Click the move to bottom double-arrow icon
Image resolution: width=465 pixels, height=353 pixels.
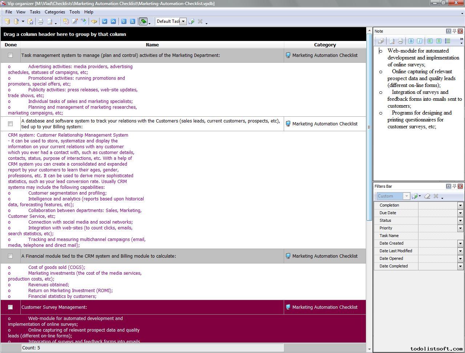[x=124, y=21]
